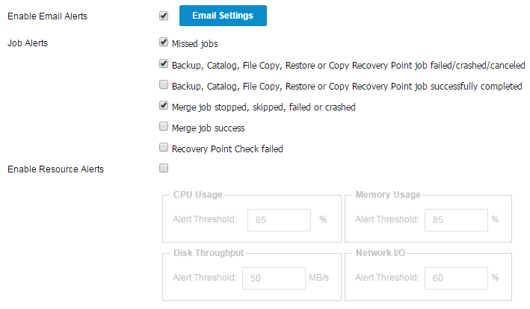Click the Enable Email Alerts text label

(47, 16)
